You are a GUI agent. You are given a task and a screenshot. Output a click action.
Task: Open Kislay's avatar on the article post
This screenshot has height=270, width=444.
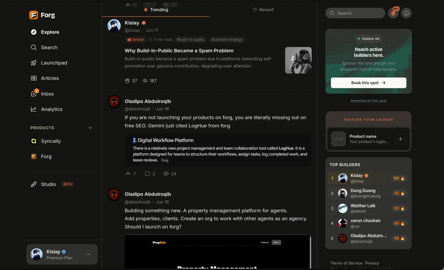coord(114,26)
